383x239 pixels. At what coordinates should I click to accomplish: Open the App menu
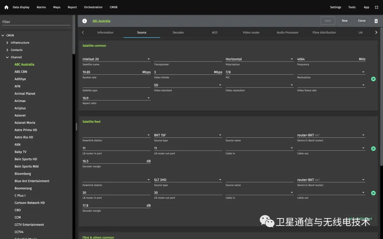tap(366, 7)
